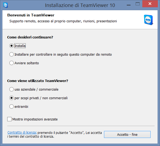The height and width of the screenshot is (146, 160).
Task: Open the Contratto di licenza link
Action: pyautogui.click(x=22, y=133)
